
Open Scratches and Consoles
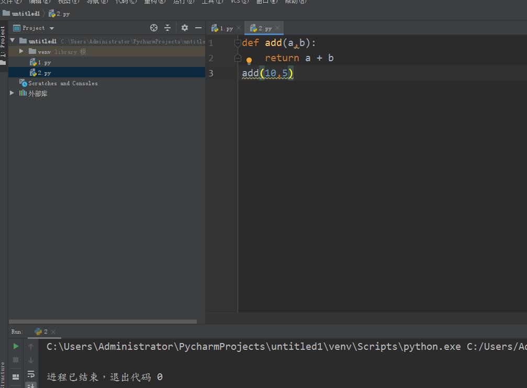pos(62,83)
